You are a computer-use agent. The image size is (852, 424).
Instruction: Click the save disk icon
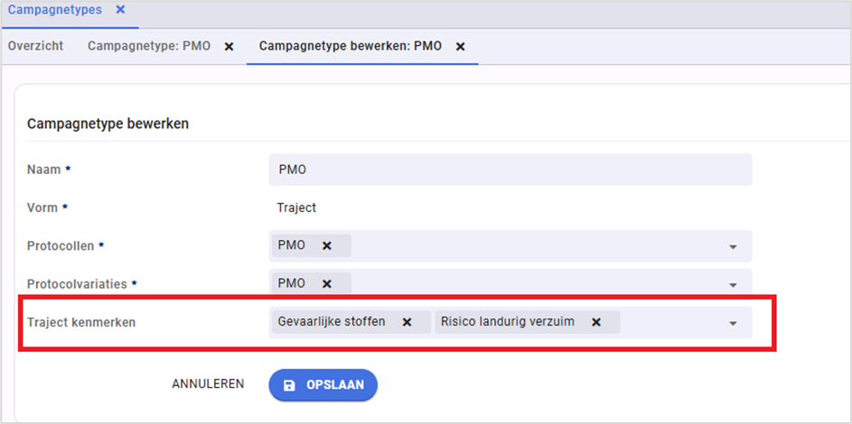(289, 384)
